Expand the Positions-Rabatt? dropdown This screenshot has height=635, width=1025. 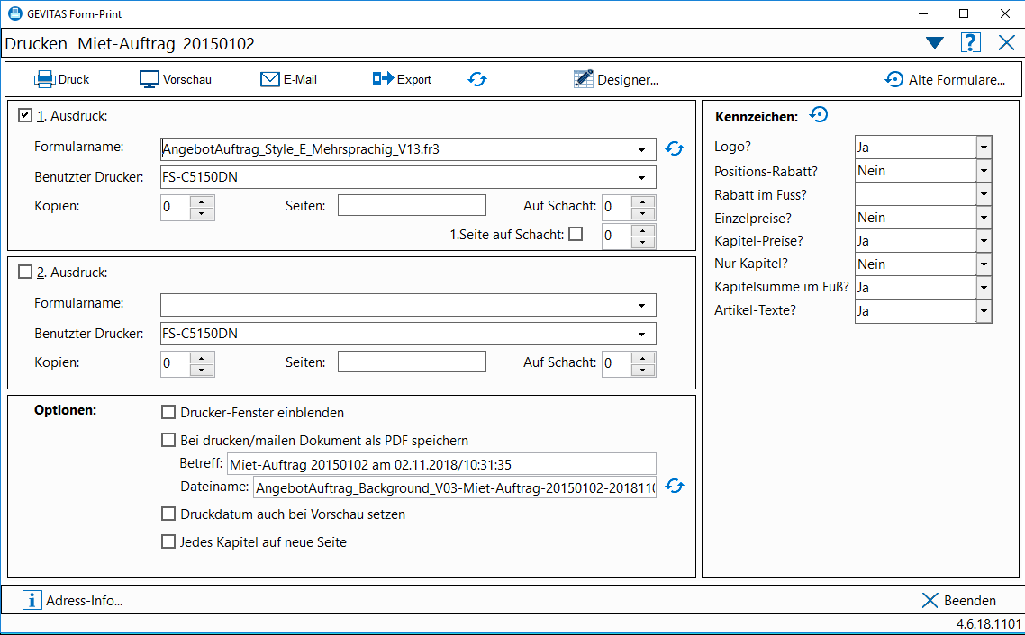984,171
